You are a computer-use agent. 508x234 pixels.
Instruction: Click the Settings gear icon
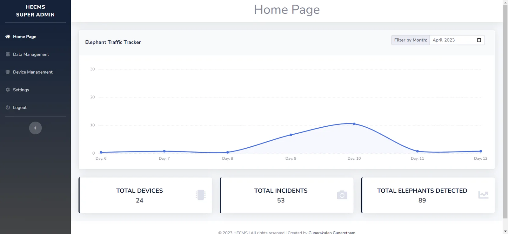pos(8,90)
